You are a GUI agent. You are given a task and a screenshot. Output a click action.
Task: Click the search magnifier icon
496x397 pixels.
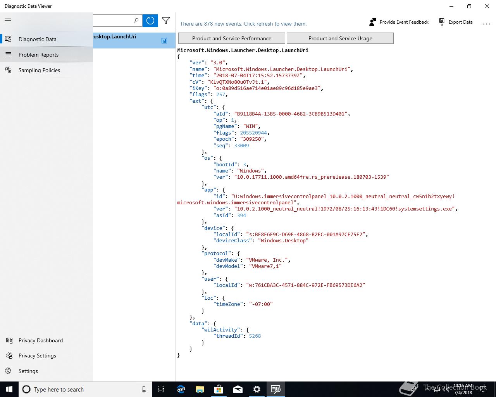(x=136, y=21)
